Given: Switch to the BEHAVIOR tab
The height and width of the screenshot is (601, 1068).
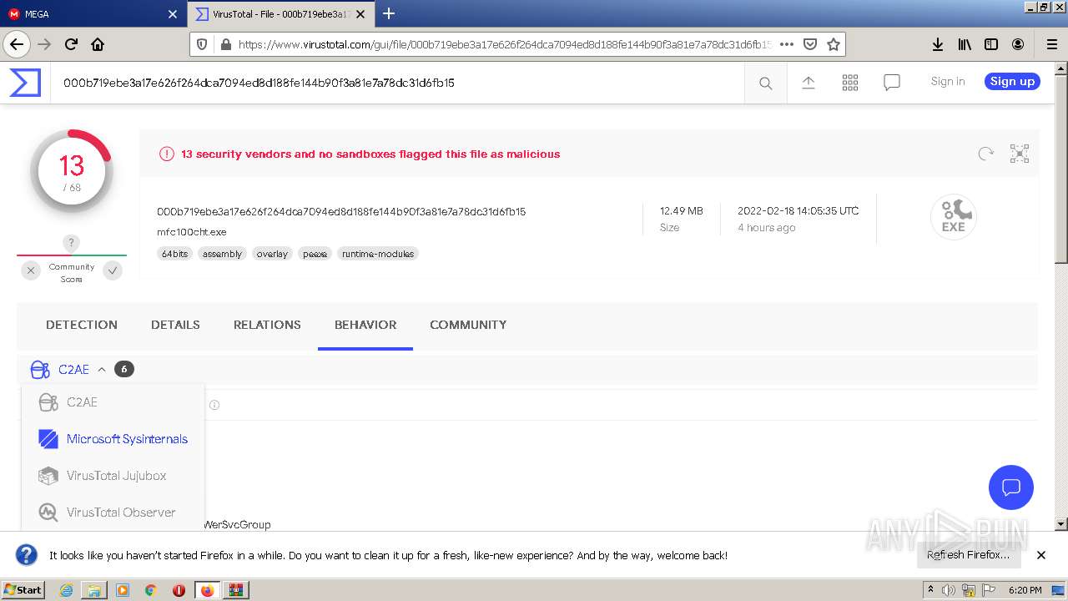Looking at the screenshot, I should [x=365, y=325].
